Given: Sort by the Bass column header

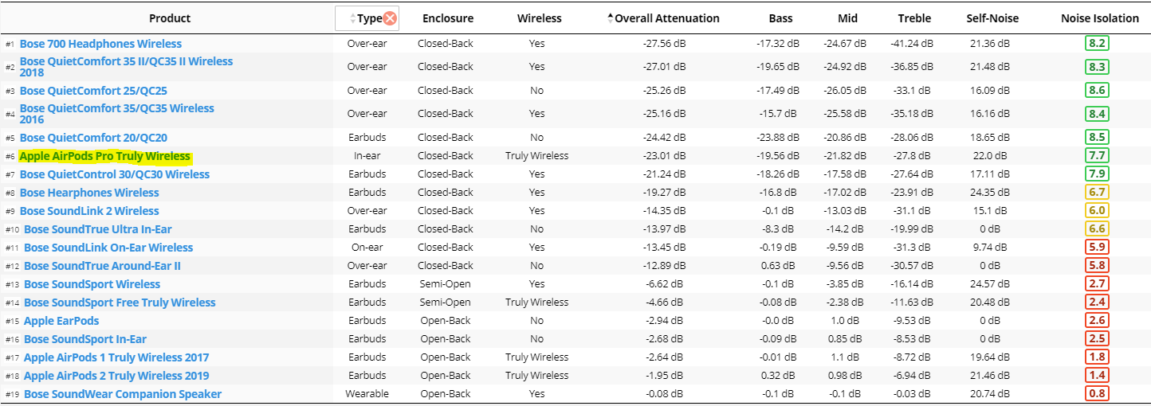Looking at the screenshot, I should coord(780,18).
